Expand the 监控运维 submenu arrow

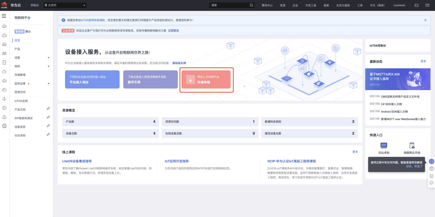pyautogui.click(x=48, y=84)
